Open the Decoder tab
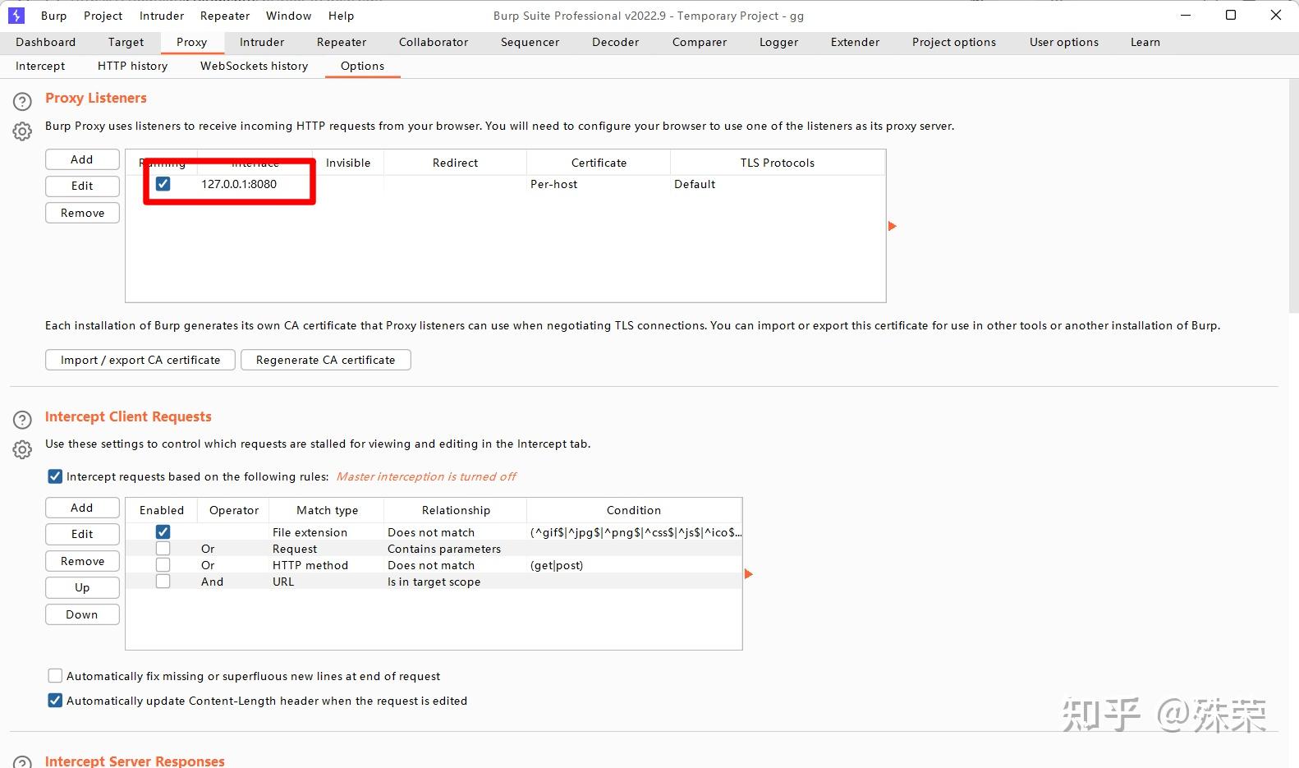This screenshot has width=1299, height=768. click(x=615, y=42)
